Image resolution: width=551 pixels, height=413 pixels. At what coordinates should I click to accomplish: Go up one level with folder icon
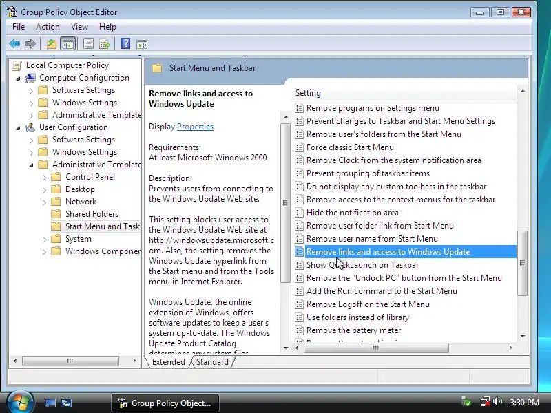tap(52, 44)
